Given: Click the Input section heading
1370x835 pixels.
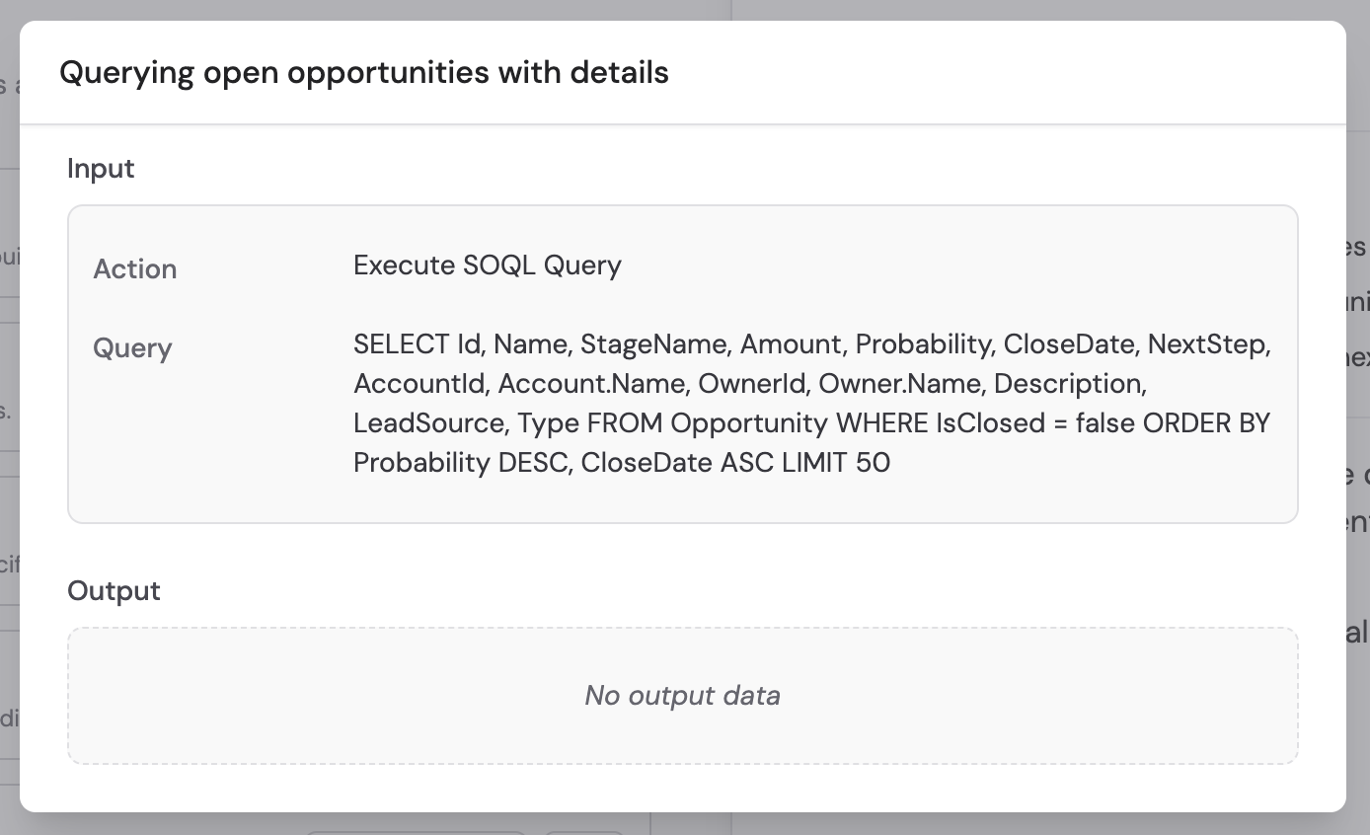Looking at the screenshot, I should [x=100, y=168].
